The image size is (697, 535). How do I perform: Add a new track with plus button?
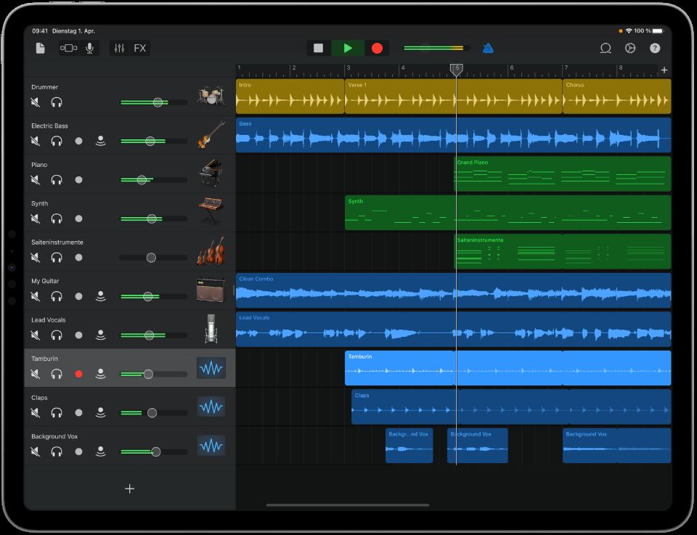click(x=129, y=489)
